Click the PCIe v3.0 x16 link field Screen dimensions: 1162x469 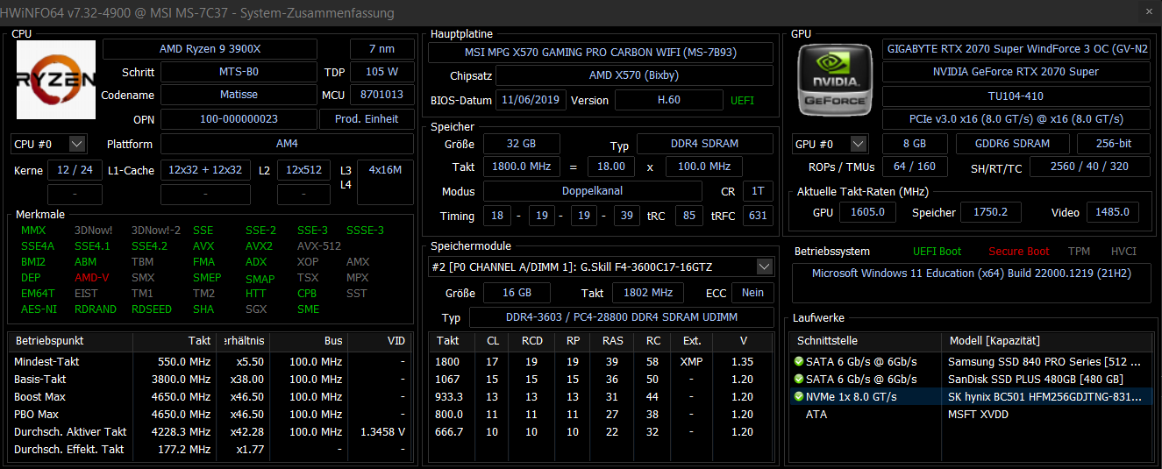(x=1016, y=119)
